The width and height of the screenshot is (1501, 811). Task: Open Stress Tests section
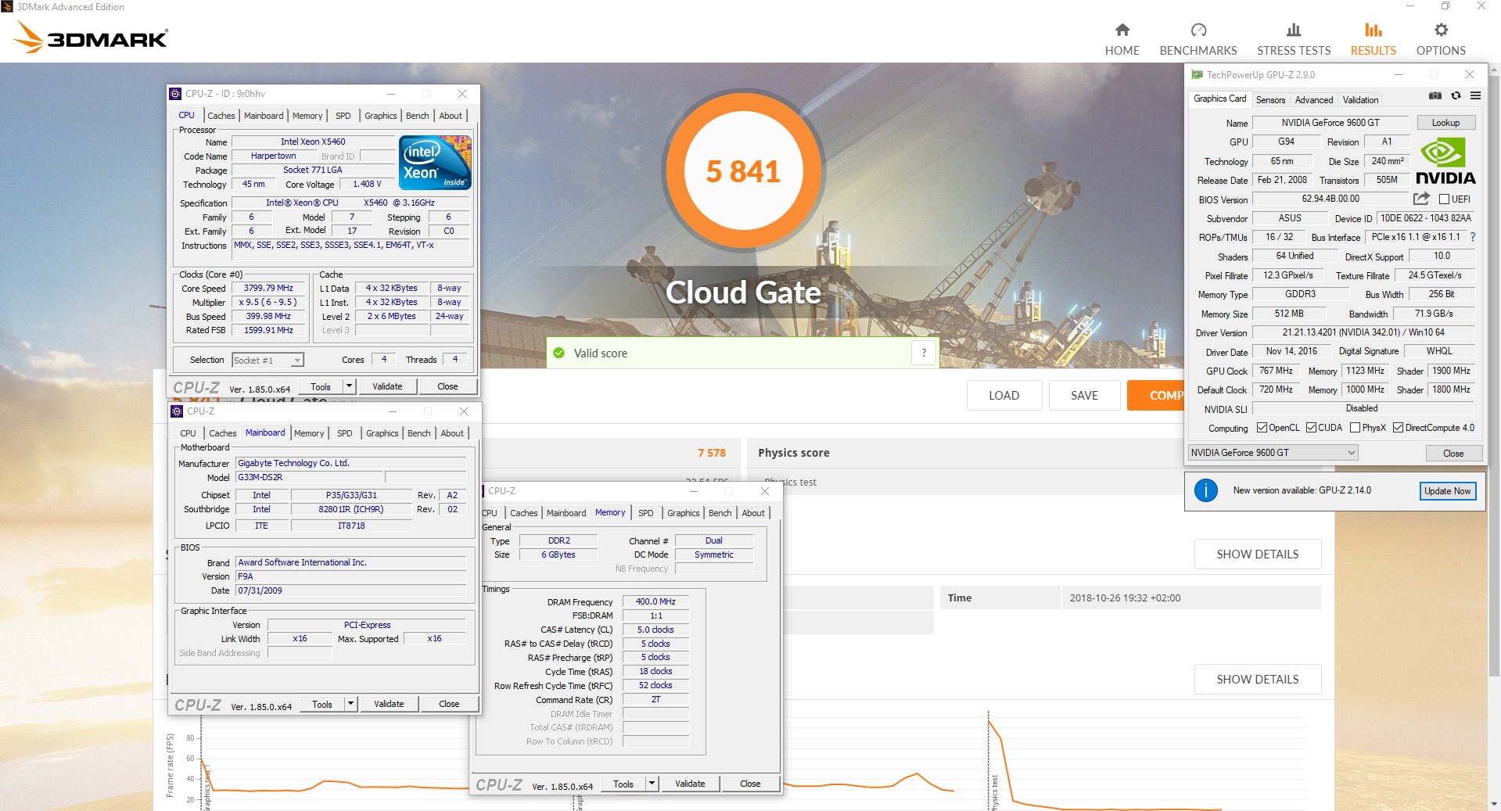click(1293, 39)
